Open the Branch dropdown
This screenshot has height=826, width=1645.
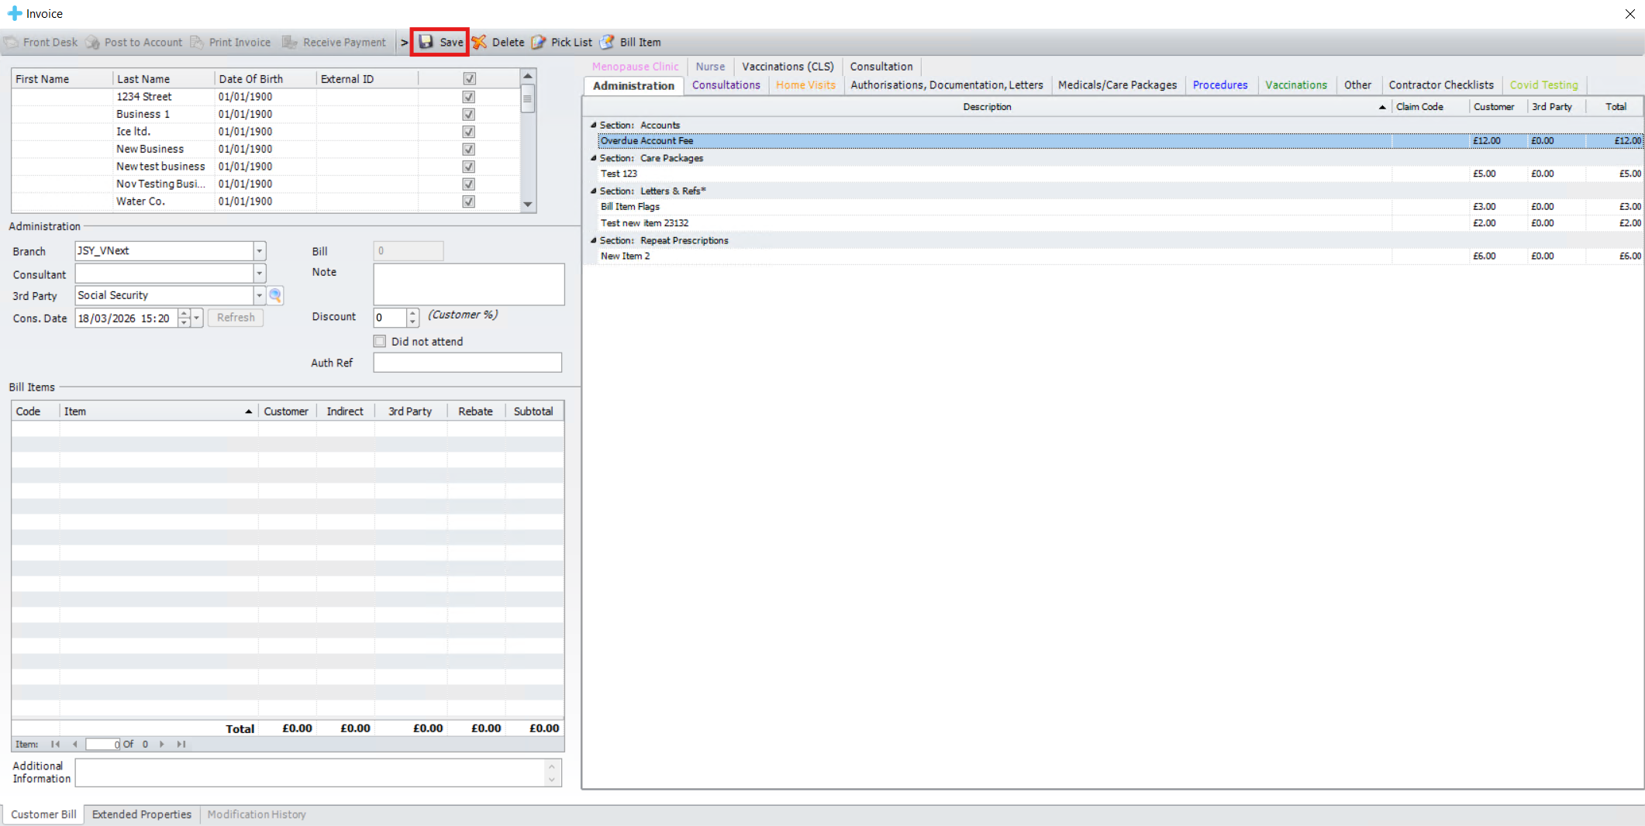coord(259,251)
